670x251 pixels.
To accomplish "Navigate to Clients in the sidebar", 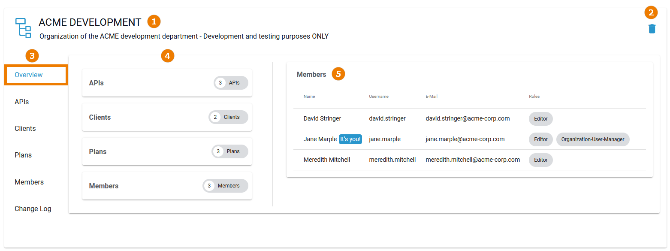I will click(x=25, y=128).
